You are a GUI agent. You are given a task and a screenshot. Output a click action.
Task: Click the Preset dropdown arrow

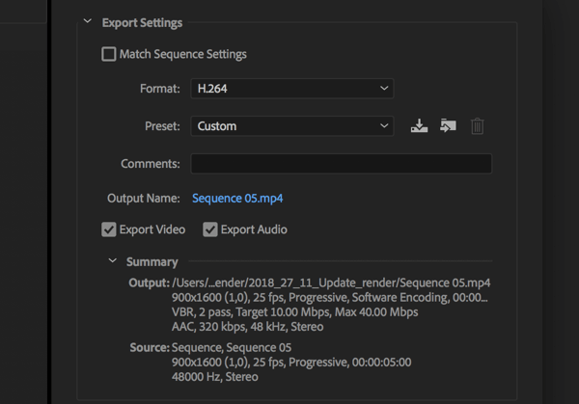[384, 126]
